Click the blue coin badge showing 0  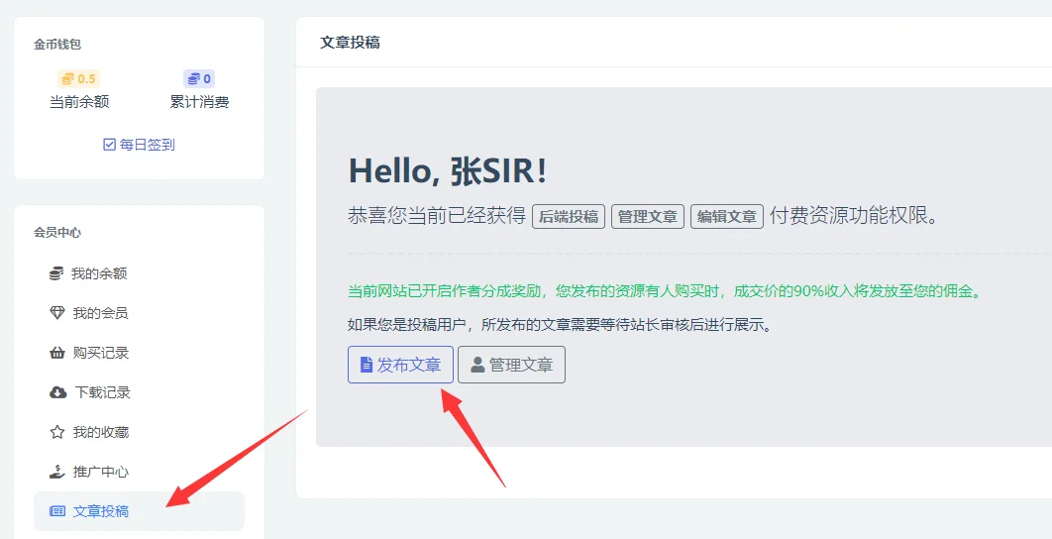pos(198,79)
